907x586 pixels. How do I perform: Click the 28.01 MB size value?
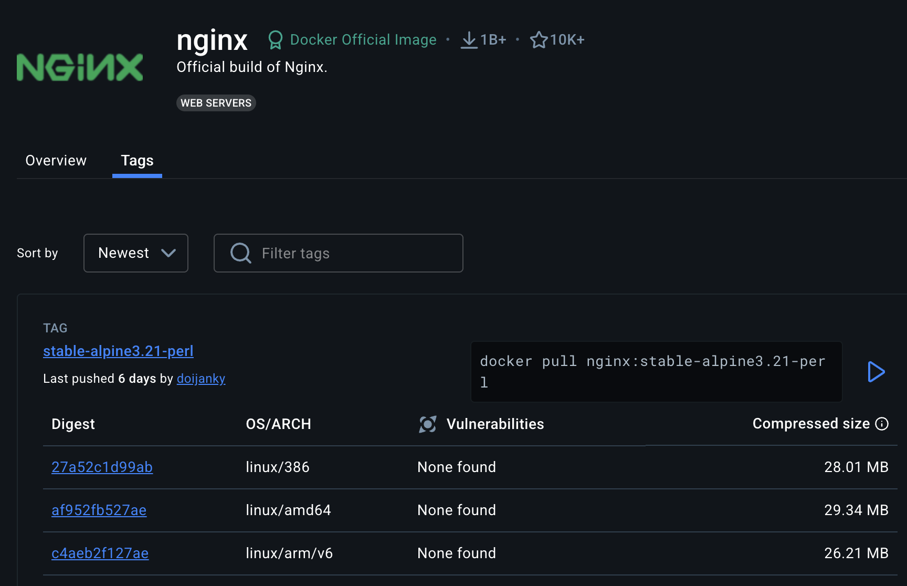(856, 467)
